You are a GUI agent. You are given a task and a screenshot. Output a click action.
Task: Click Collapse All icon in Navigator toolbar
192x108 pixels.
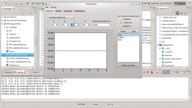(27, 13)
